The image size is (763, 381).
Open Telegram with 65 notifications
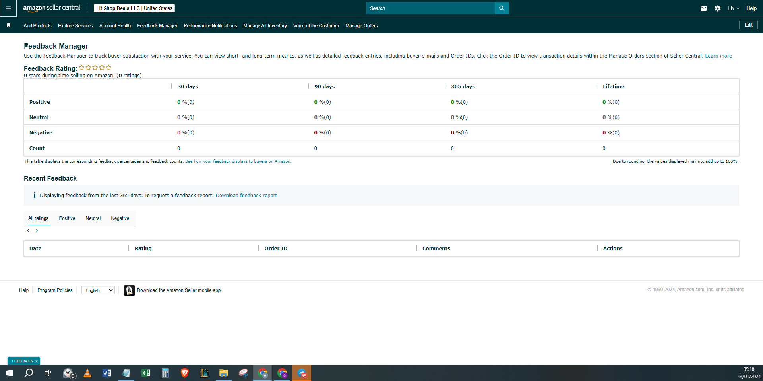click(302, 373)
